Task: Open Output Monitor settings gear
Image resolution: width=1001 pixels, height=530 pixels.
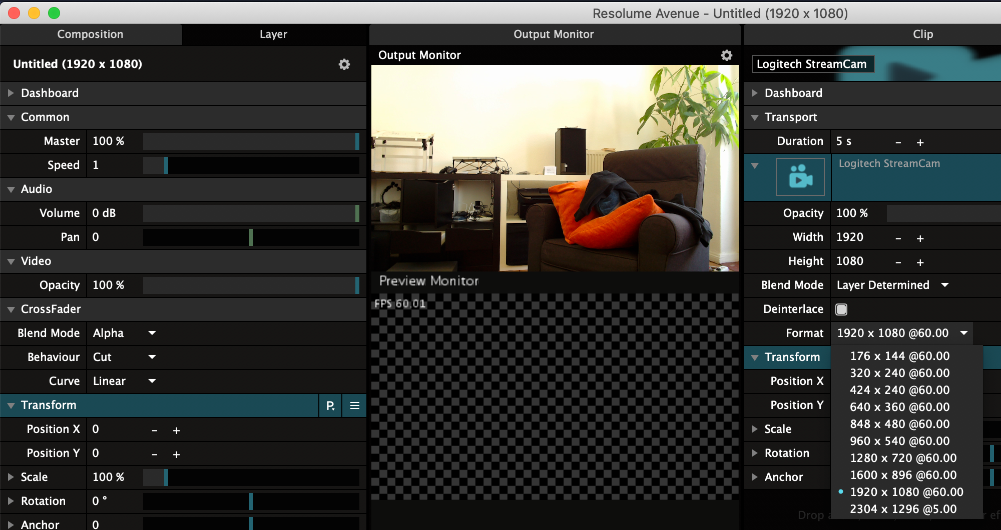Action: [x=726, y=55]
